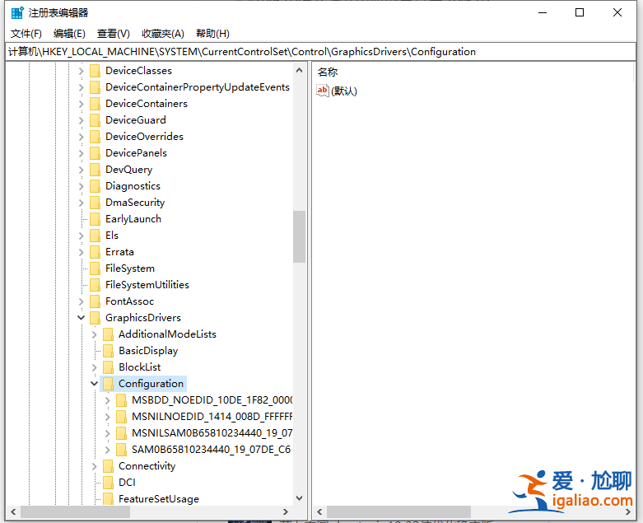Select the FeatureSetUsage folder icon
Image resolution: width=643 pixels, height=523 pixels.
tap(108, 499)
